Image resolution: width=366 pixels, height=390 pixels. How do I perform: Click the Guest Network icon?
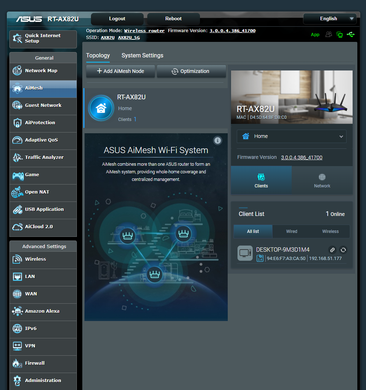pyautogui.click(x=17, y=105)
